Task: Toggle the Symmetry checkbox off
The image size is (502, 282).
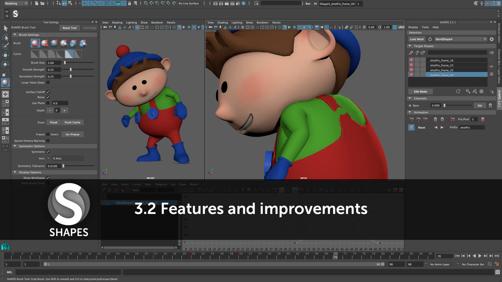Action: pos(48,152)
